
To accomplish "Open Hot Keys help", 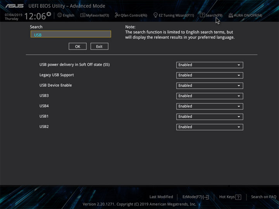I will [230, 197].
